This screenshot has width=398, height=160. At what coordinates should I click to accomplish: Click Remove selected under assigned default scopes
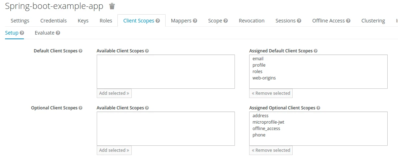click(271, 93)
